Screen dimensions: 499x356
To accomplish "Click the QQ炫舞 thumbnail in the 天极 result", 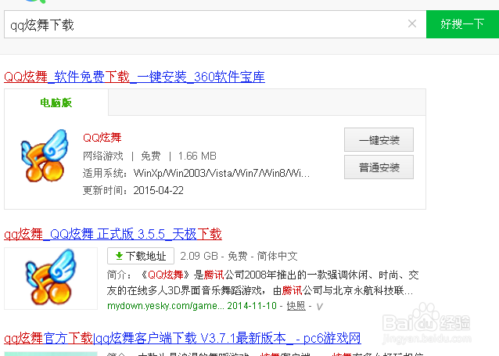I will pyautogui.click(x=51, y=279).
